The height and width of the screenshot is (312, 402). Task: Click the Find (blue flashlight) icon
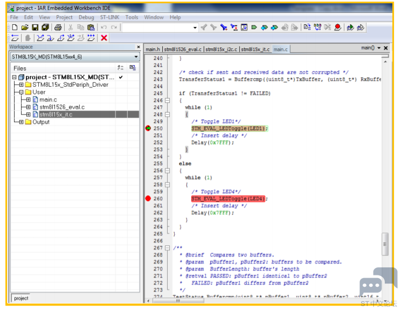pos(224,27)
